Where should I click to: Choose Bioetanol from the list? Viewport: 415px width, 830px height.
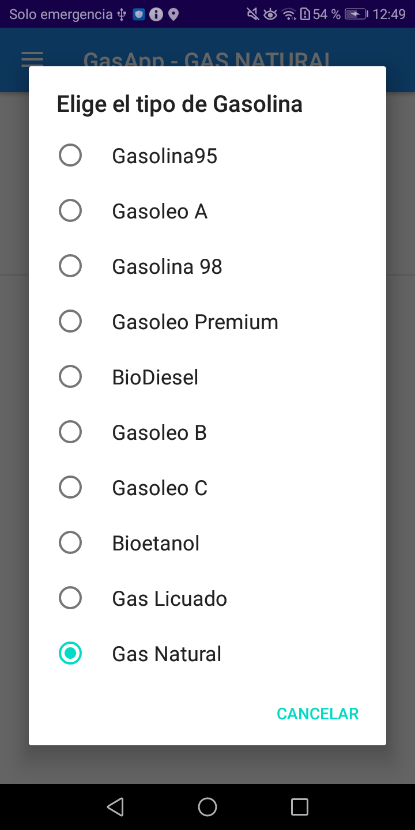tap(70, 543)
